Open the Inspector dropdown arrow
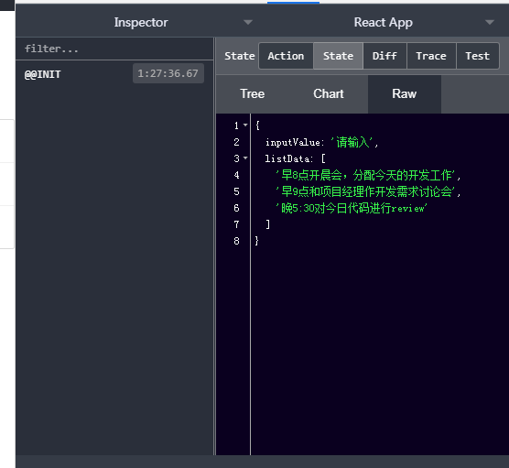Viewport: 509px width, 468px height. coord(248,22)
